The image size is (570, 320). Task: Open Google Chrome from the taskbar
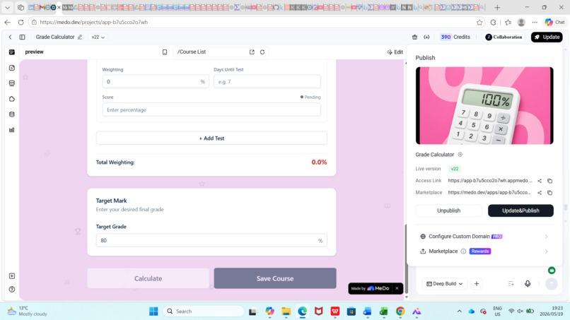[x=400, y=312]
